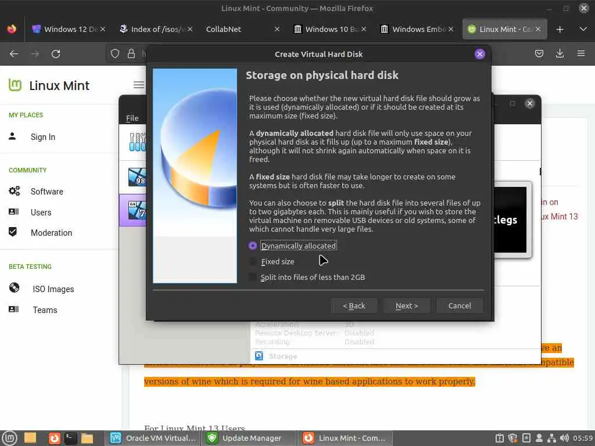595x446 pixels.
Task: Cancel the Create Virtual Hard Disk dialog
Action: 460,305
